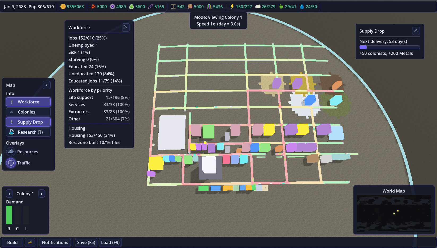This screenshot has width=437, height=248.
Task: Click the Colonies dome icon
Action: (x=11, y=112)
